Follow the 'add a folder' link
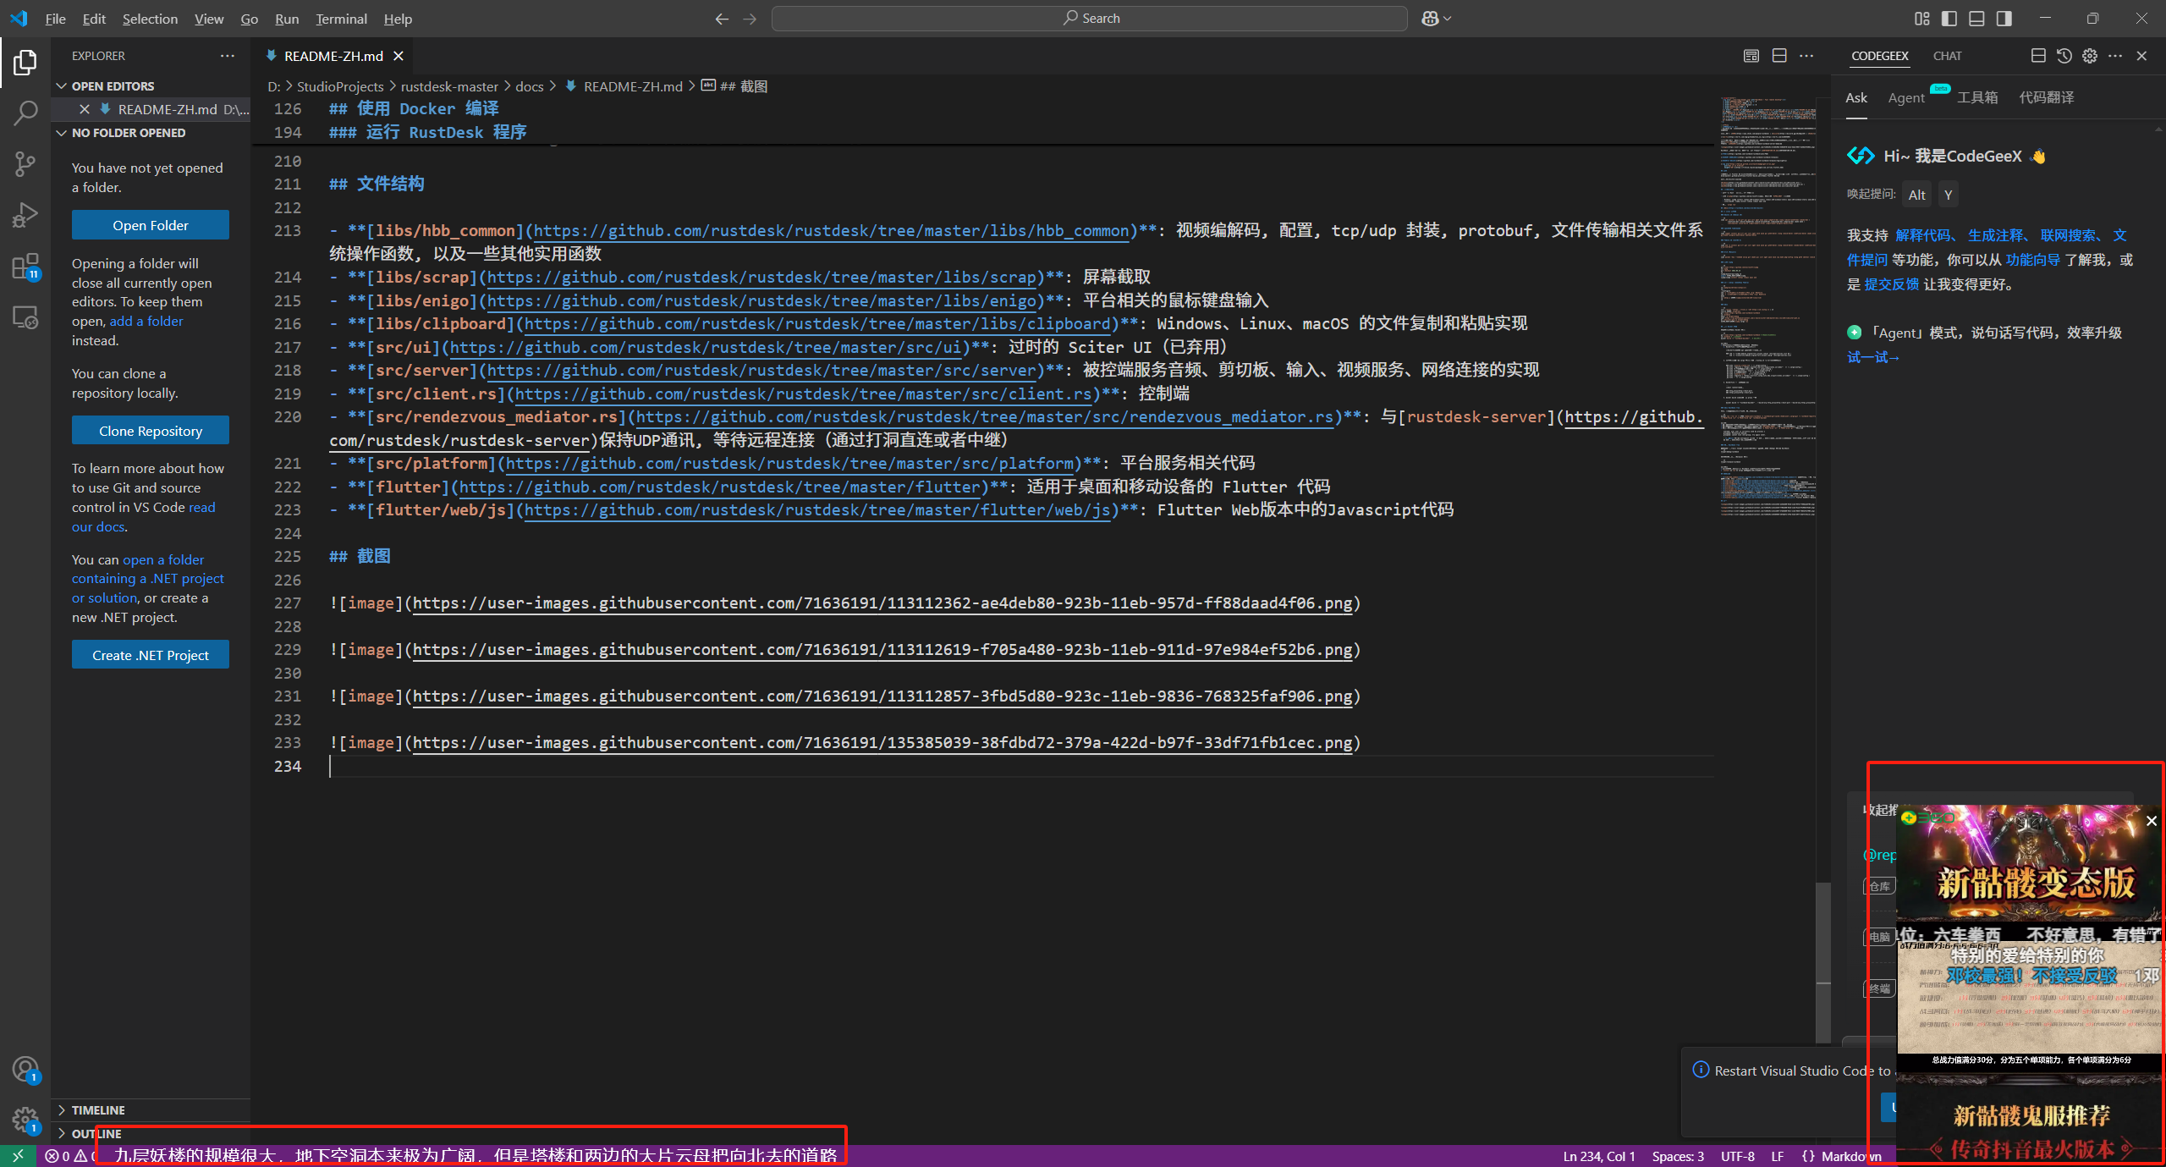This screenshot has height=1167, width=2166. click(146, 322)
